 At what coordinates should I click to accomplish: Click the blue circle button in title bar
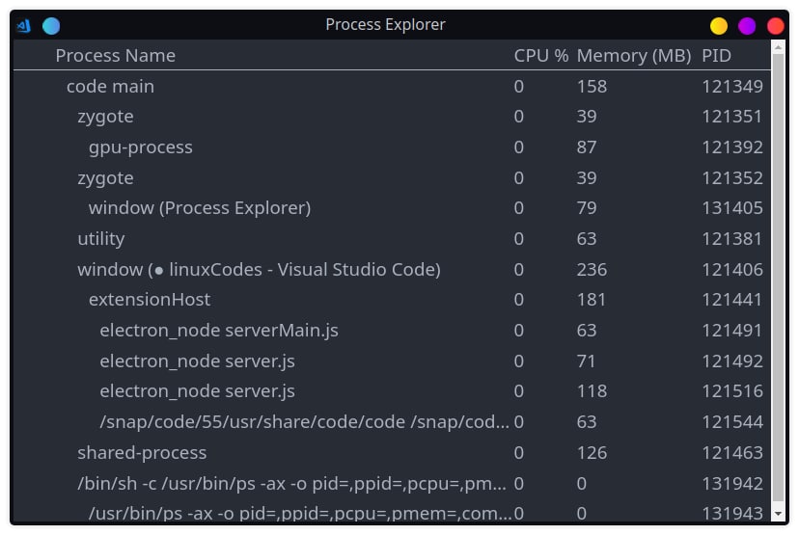51,25
